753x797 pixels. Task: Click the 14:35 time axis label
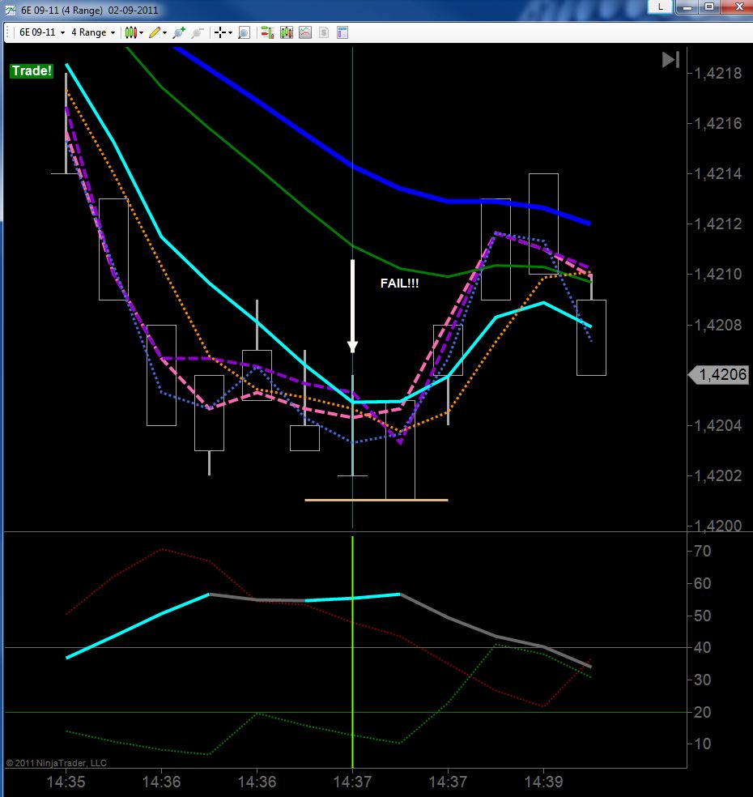tap(66, 782)
